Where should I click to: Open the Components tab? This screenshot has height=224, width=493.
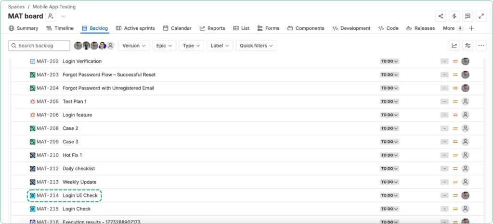tap(306, 28)
